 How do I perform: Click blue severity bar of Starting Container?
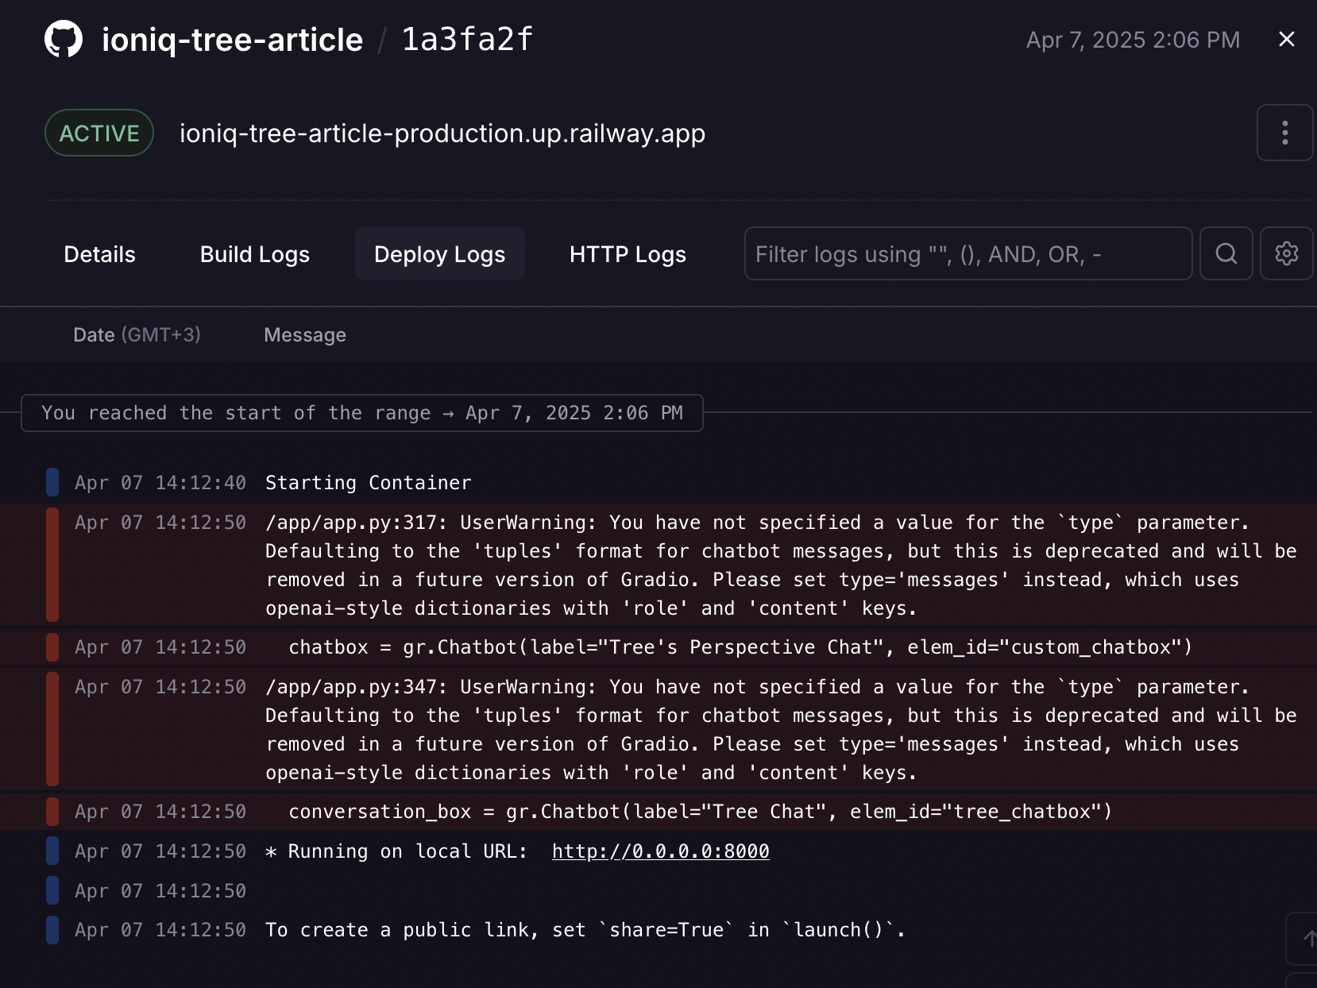pyautogui.click(x=52, y=482)
